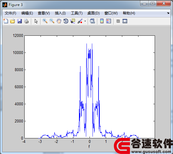Activate the Zoom Out magnifier tool

(52, 21)
